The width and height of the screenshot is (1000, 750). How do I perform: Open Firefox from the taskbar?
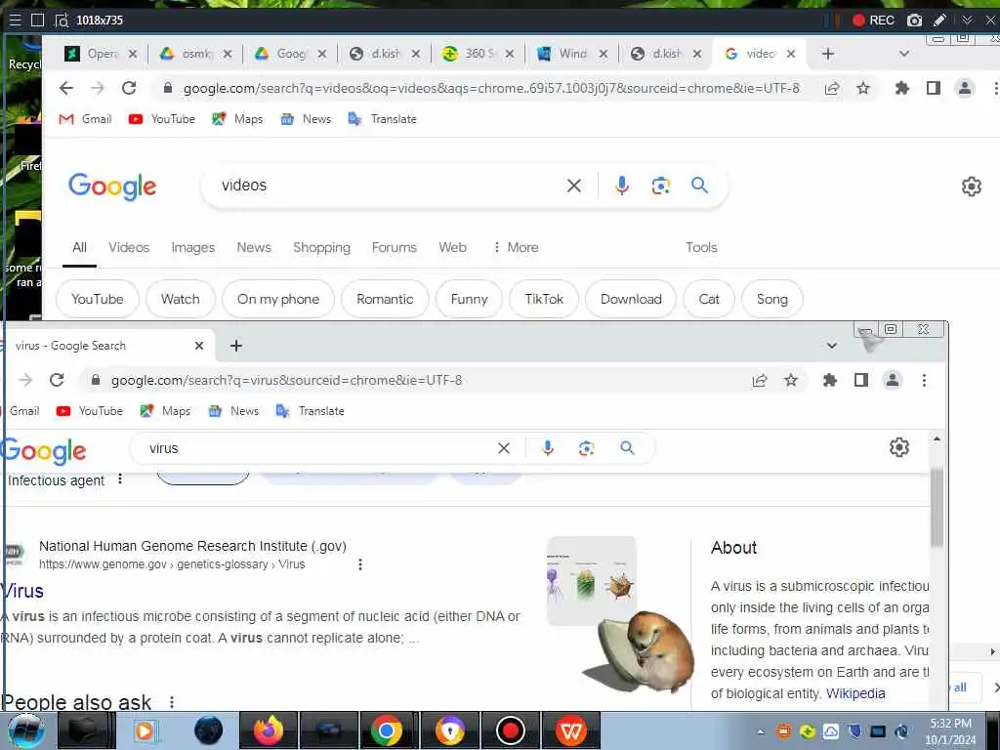[269, 730]
